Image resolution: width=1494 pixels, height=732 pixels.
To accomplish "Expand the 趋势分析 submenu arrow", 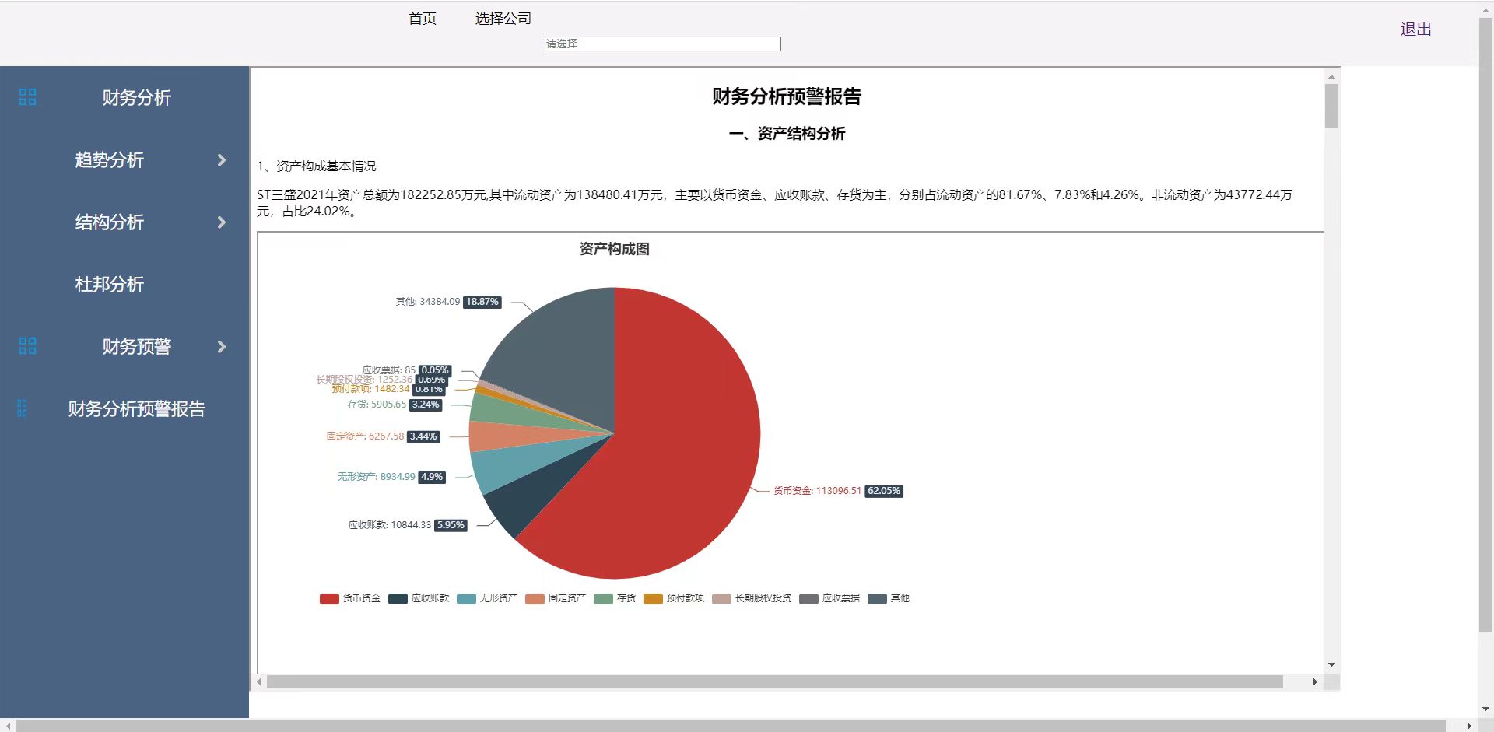I will [222, 160].
